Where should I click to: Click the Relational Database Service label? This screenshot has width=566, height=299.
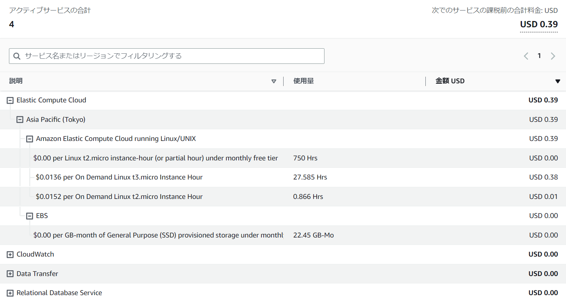tap(59, 293)
